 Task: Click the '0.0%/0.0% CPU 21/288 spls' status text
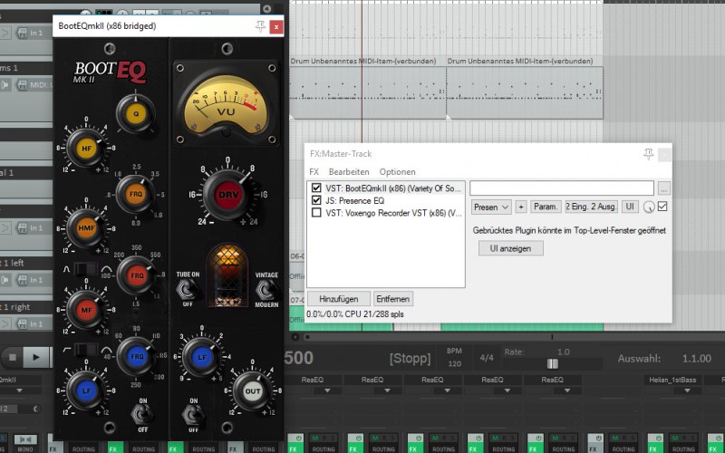[x=355, y=314]
